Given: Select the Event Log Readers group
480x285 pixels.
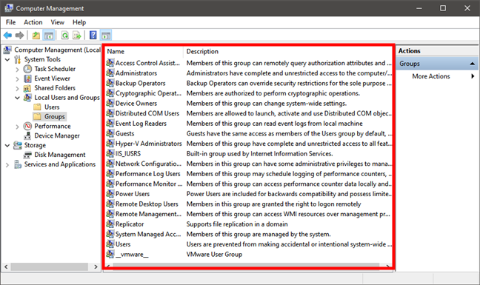Looking at the screenshot, I should 249,124.
